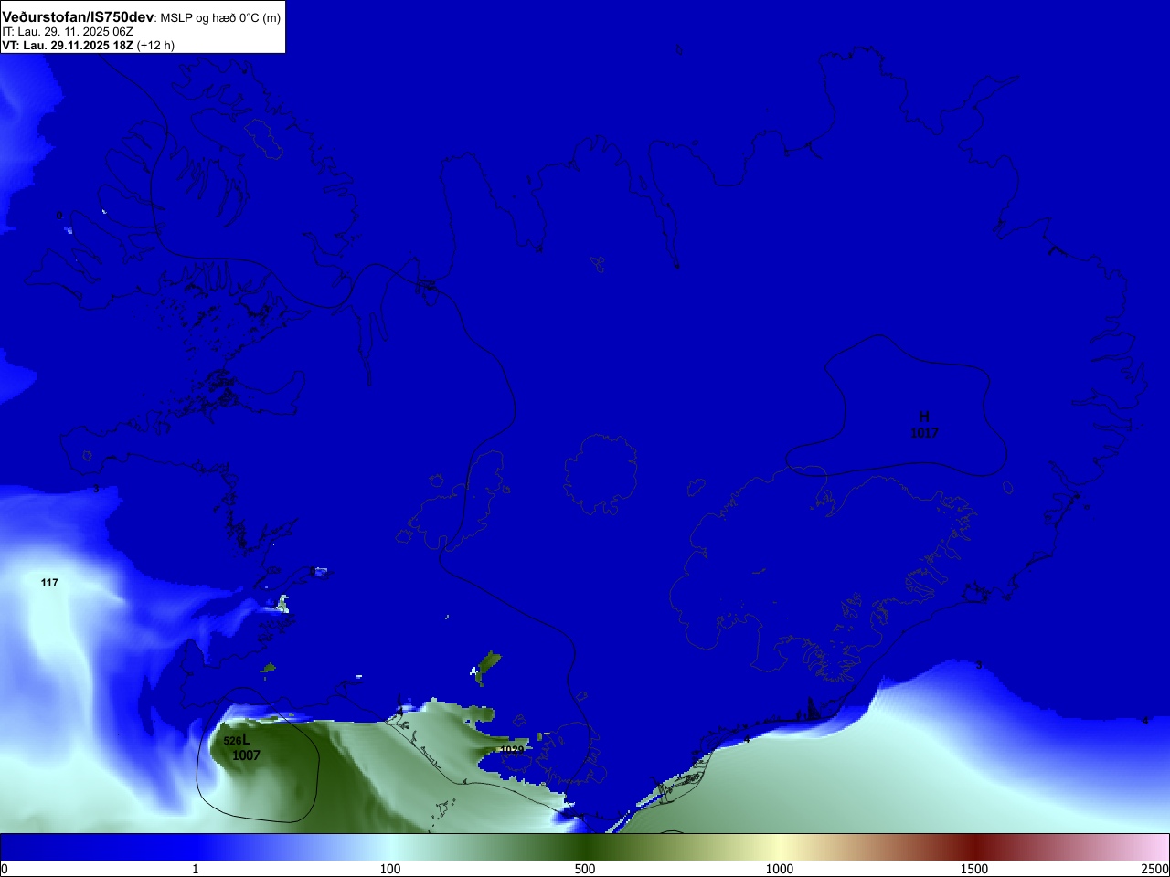Screen dimensions: 1170x877
Task: Pick the dark green band of the color bar
Action: 585,847
